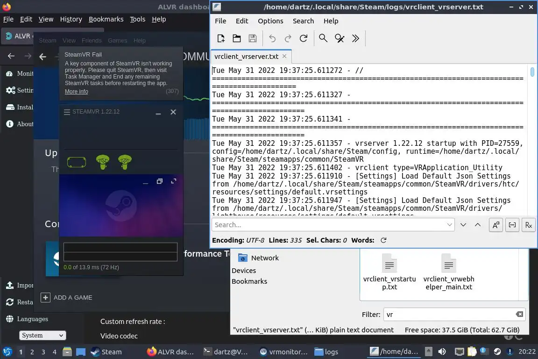Screen dimensions: 538x359
Task: Click the find next down arrow
Action: coord(463,225)
